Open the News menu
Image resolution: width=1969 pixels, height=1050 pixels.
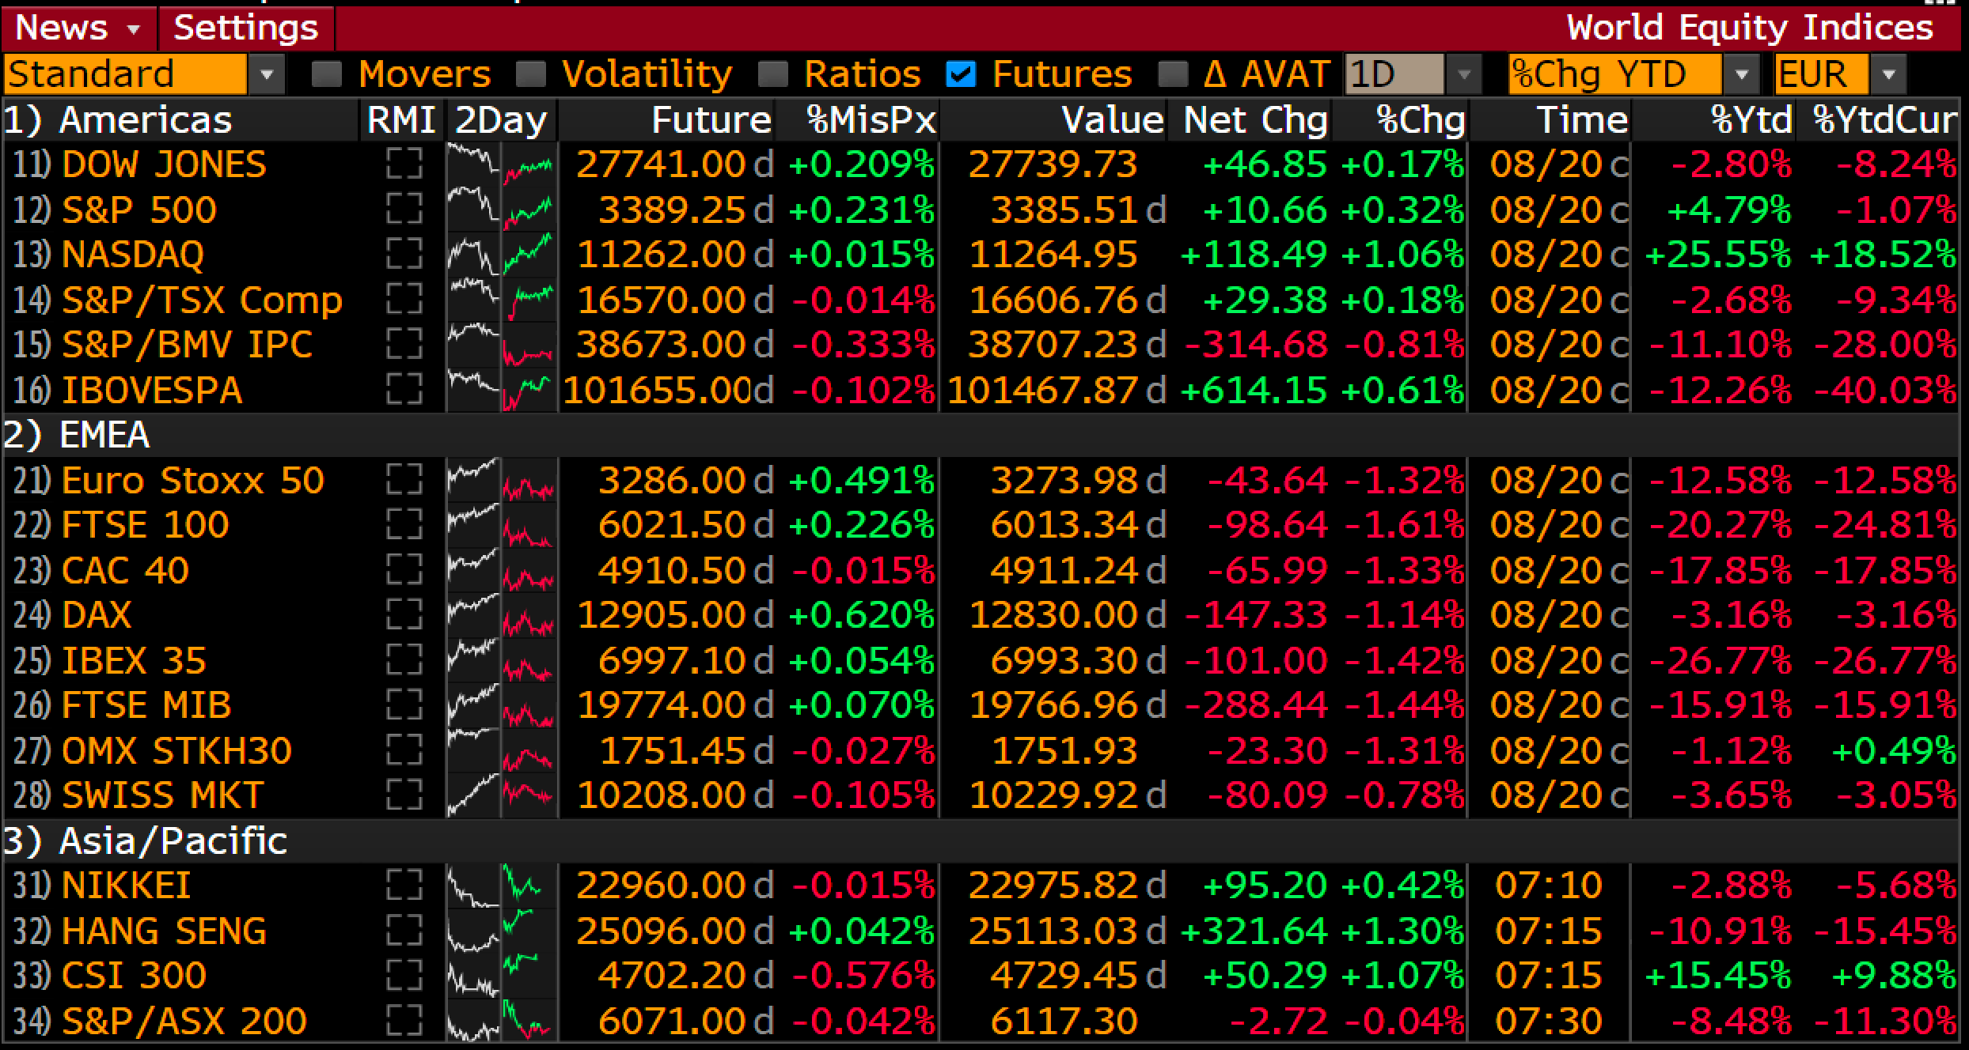point(78,28)
